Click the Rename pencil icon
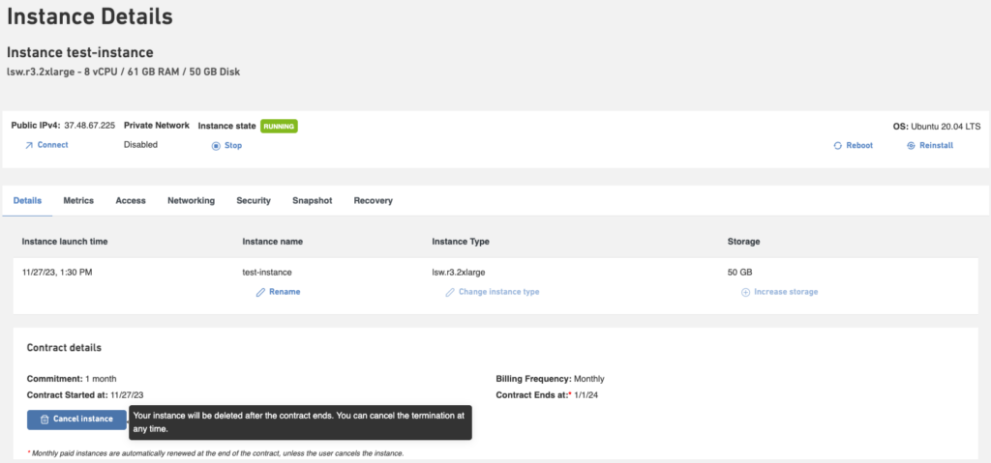The image size is (991, 463). click(259, 293)
